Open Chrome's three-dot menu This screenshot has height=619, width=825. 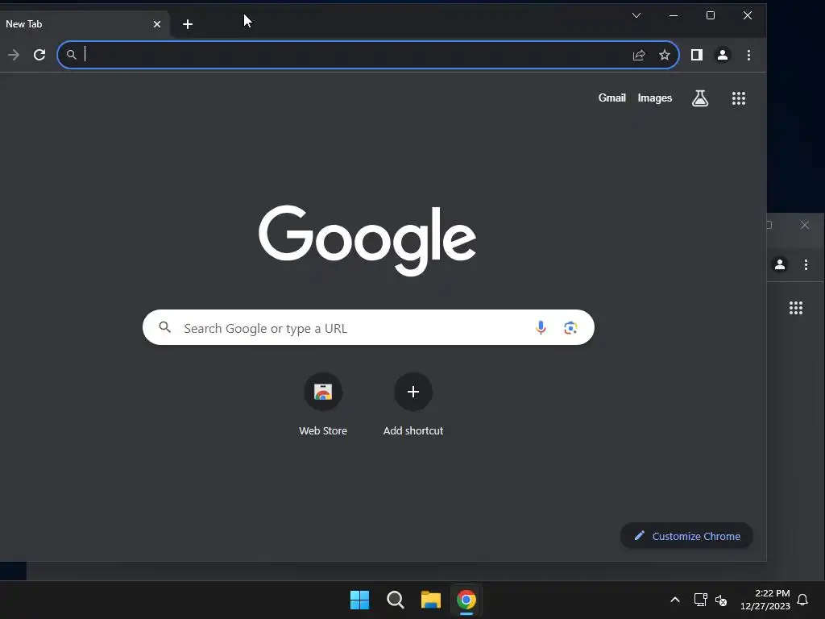(x=748, y=55)
